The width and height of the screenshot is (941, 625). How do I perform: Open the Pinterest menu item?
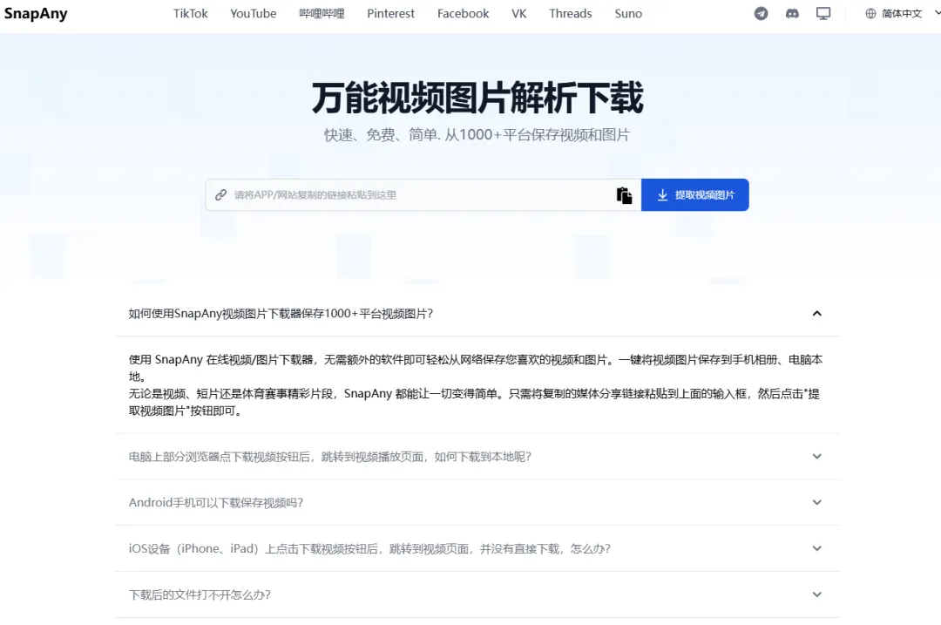pyautogui.click(x=390, y=13)
